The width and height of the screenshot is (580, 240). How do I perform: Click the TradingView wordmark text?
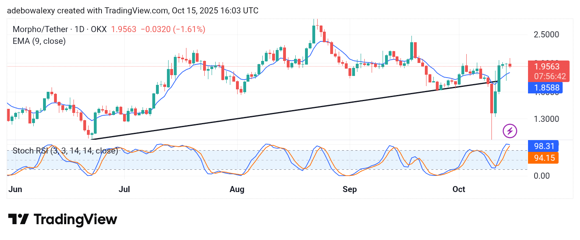point(75,220)
